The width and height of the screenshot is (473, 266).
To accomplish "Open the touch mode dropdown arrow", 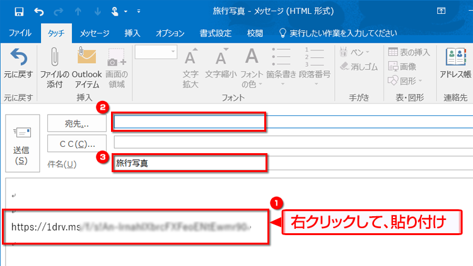I will 126,11.
